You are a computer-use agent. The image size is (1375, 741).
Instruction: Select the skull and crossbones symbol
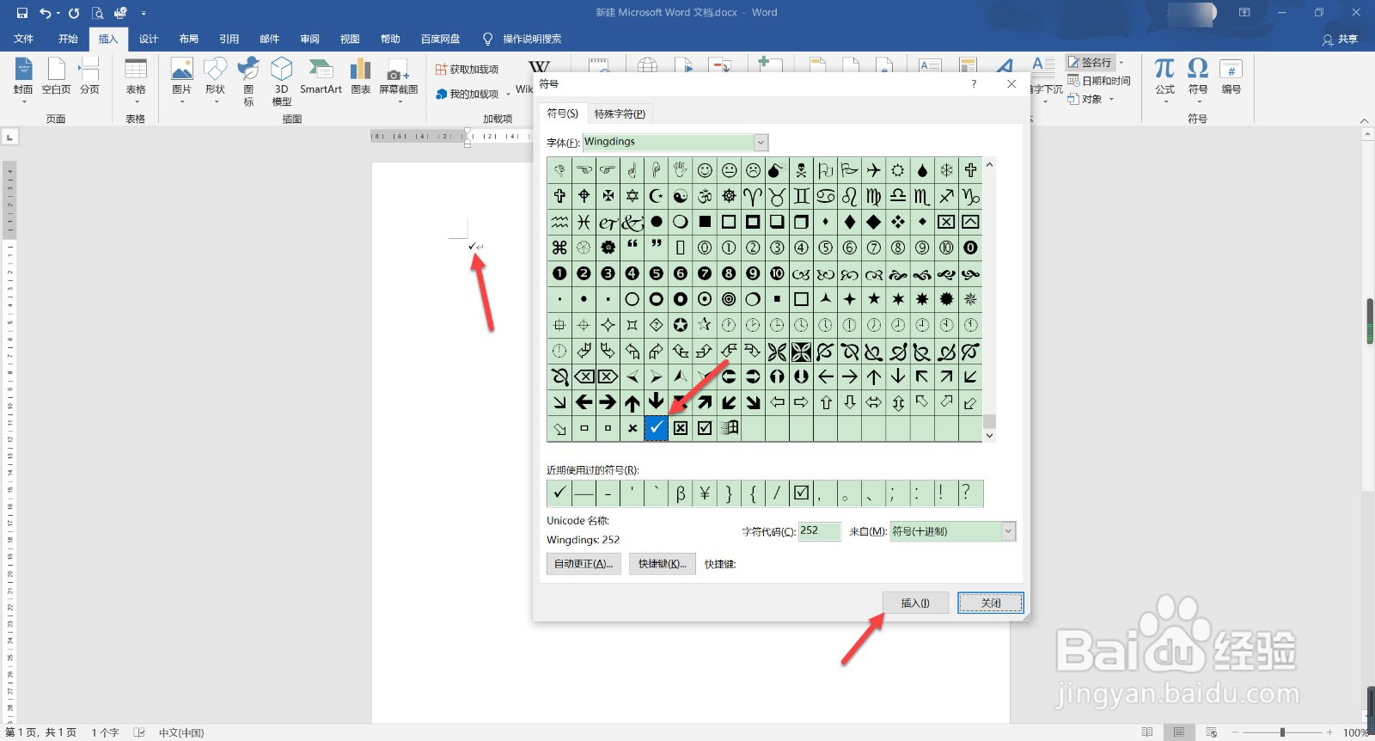[801, 170]
